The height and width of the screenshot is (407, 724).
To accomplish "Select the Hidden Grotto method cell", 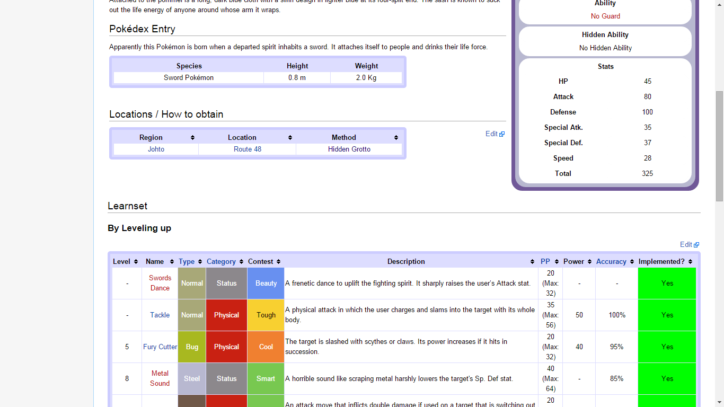I will [x=349, y=149].
